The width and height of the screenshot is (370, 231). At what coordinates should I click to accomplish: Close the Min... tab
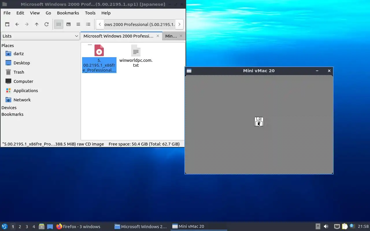[181, 36]
